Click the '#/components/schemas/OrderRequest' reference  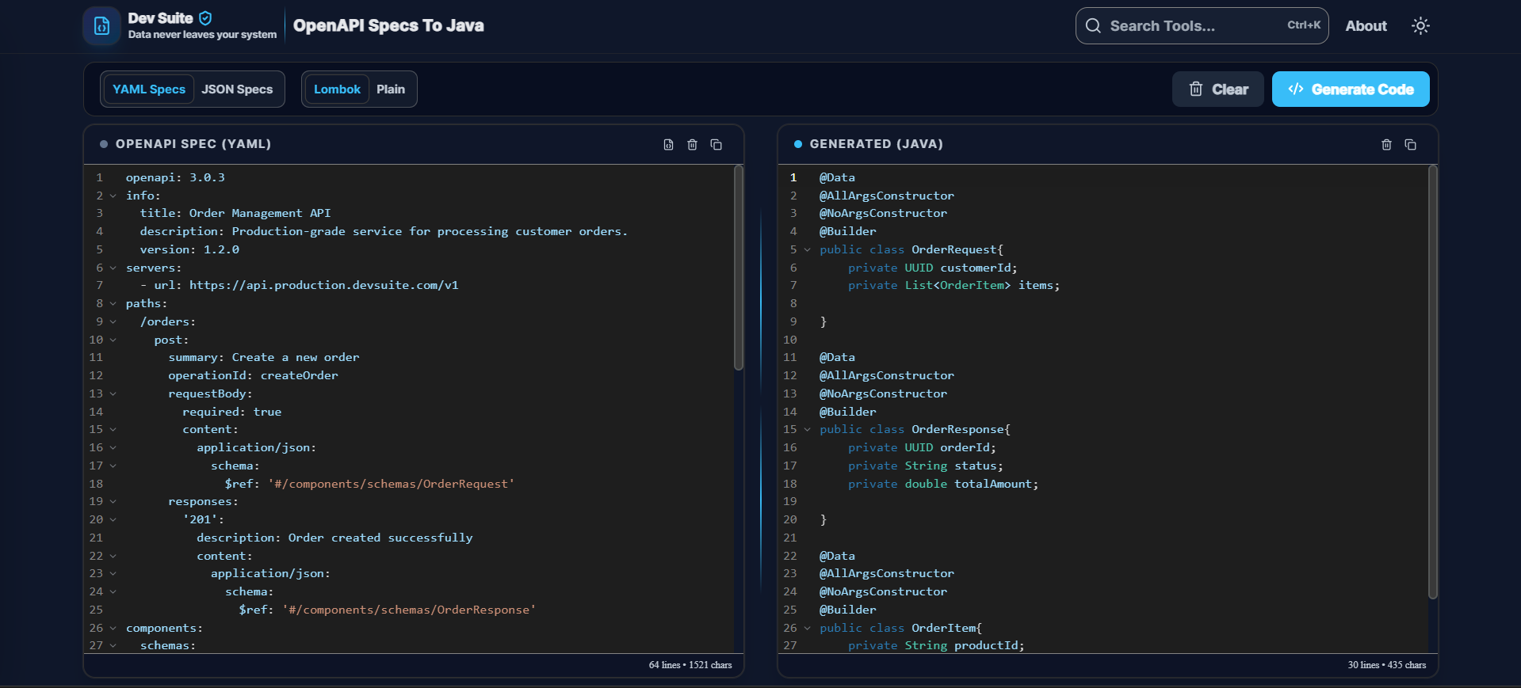pos(392,484)
